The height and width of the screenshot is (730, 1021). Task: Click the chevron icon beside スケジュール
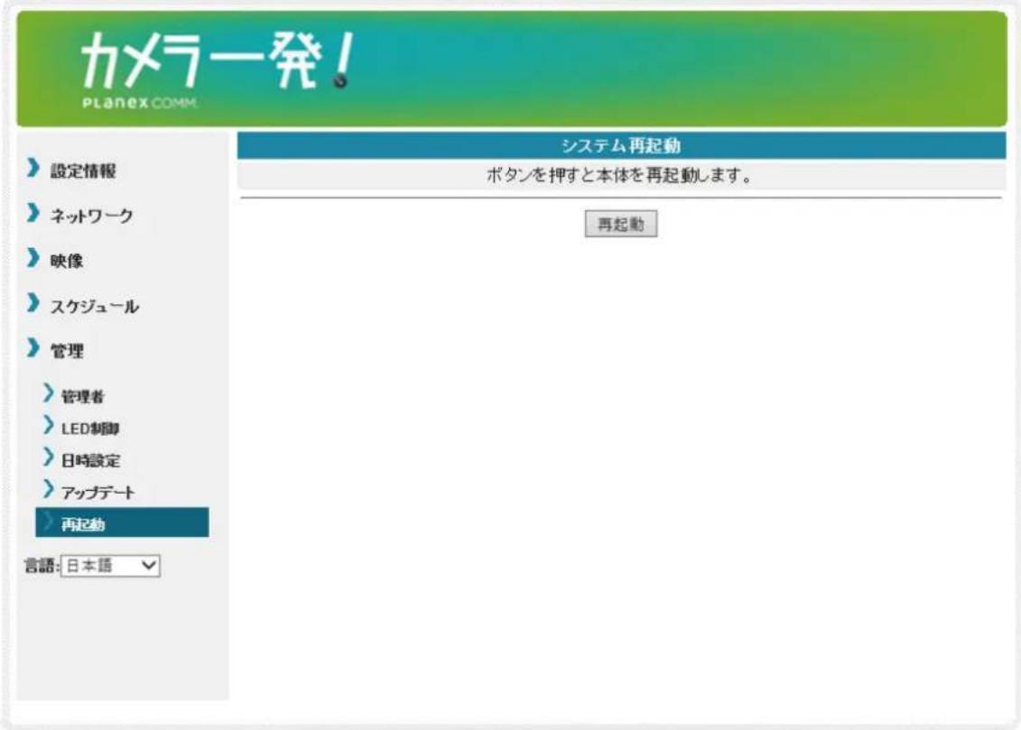(33, 302)
